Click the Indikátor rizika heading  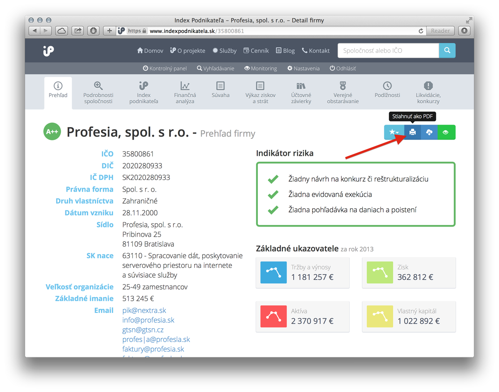click(285, 153)
